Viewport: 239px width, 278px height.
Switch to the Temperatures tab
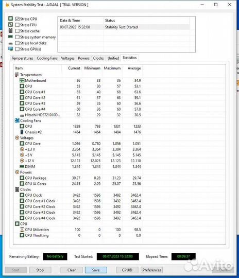point(22,58)
